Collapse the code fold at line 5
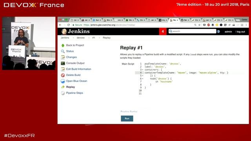Viewport: 251px width, 141px height. coord(143,76)
